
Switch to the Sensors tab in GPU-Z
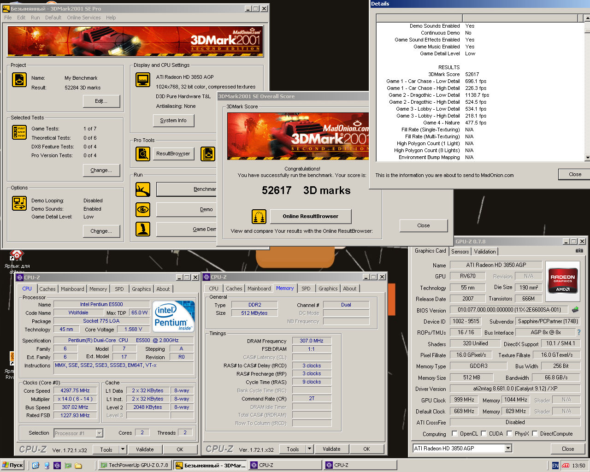(460, 252)
